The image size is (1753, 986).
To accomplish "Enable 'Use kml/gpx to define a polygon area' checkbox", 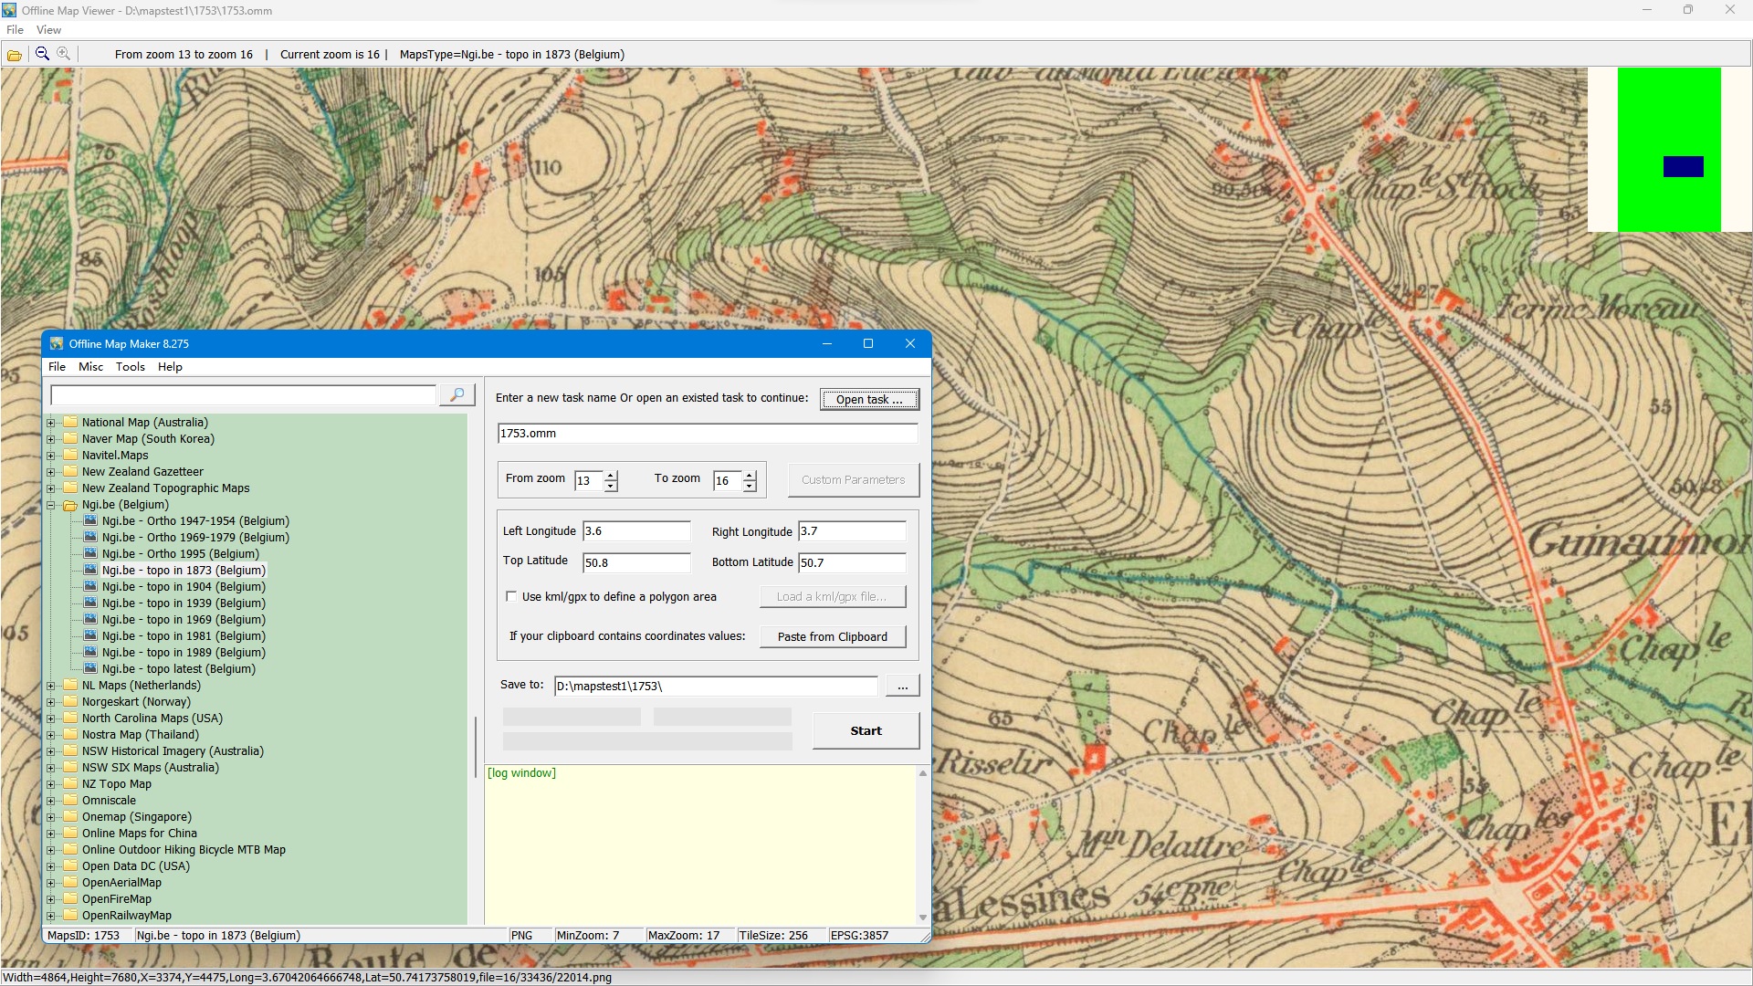I will tap(511, 596).
